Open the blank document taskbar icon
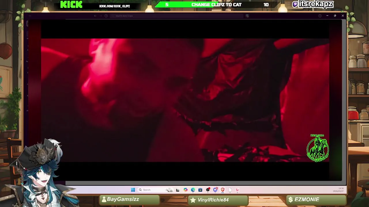This screenshot has height=207, width=369. 230,190
